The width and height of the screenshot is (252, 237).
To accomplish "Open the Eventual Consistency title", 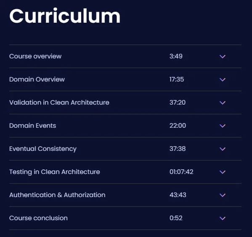I will coord(43,149).
